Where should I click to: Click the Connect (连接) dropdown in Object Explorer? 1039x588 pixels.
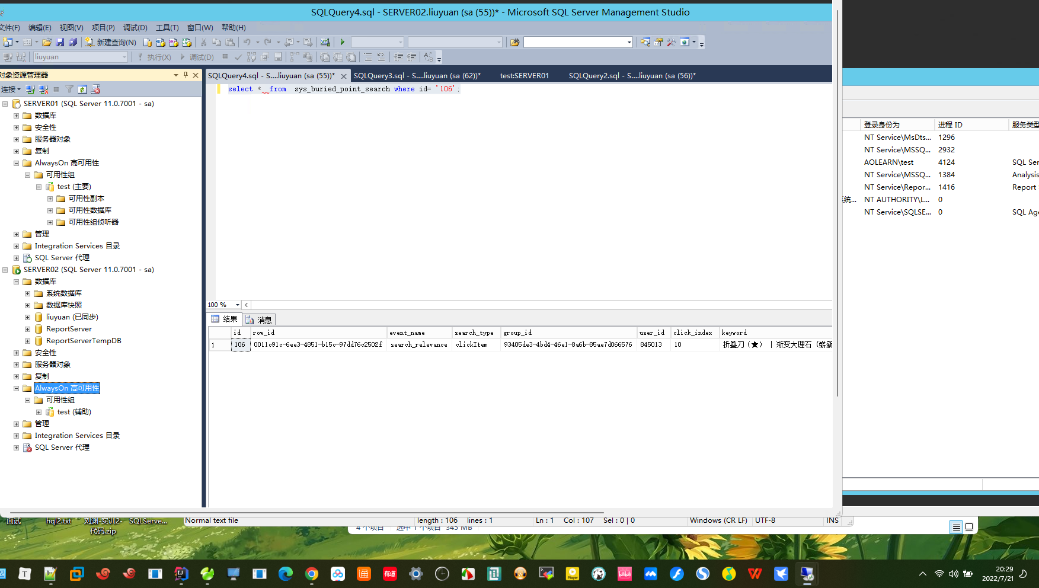[x=11, y=90]
